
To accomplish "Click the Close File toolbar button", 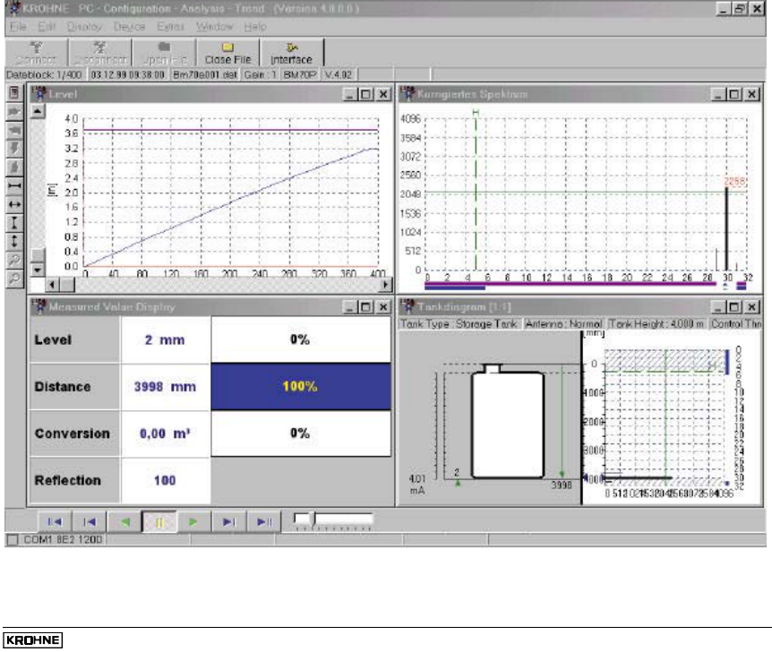I will pyautogui.click(x=227, y=52).
